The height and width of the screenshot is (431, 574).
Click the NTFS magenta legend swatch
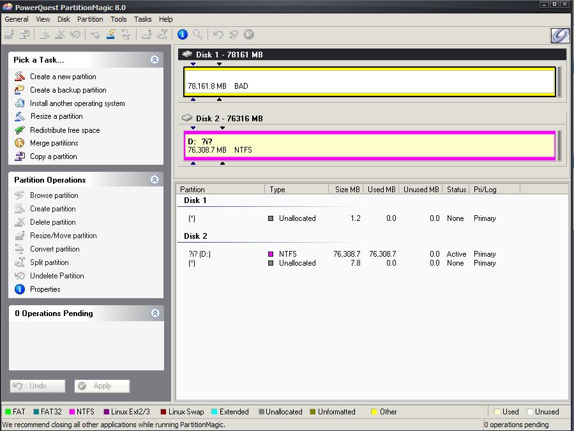[x=72, y=412]
